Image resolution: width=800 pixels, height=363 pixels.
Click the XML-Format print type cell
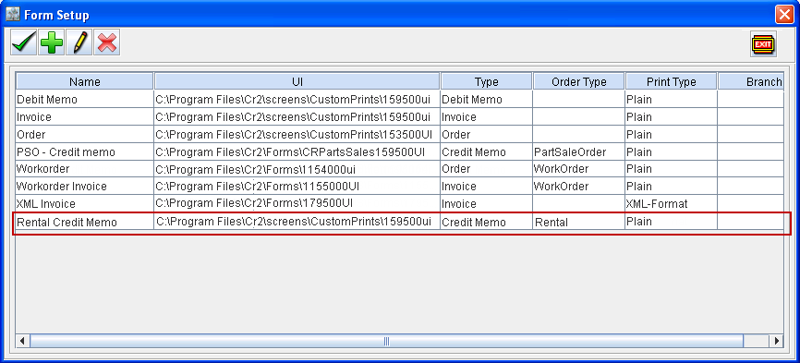[x=672, y=203]
